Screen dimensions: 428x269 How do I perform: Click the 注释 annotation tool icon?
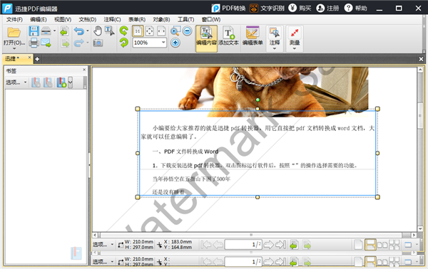(x=275, y=33)
